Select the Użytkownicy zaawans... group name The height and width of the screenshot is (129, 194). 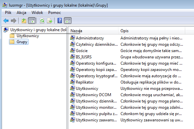96,120
